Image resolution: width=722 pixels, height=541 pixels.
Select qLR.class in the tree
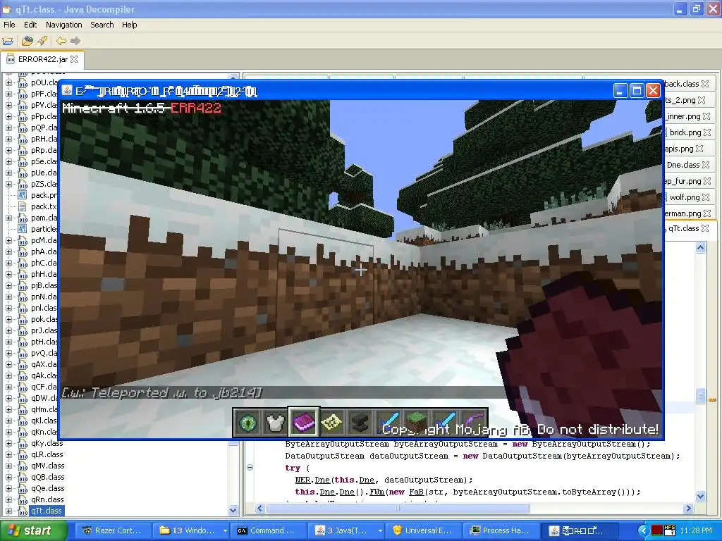point(47,454)
